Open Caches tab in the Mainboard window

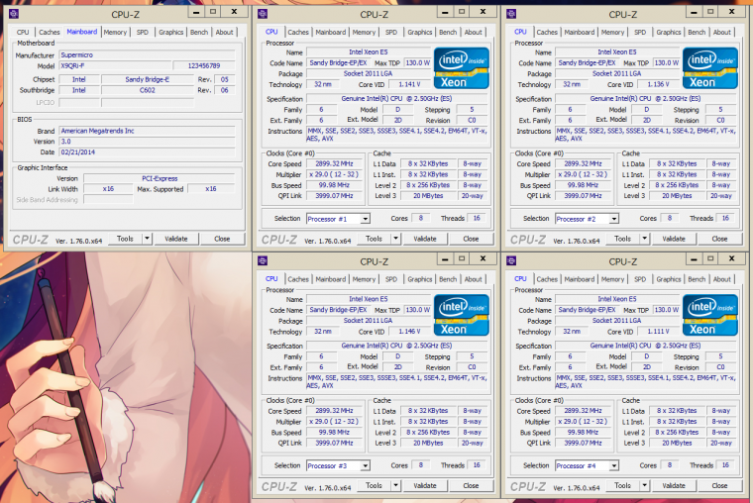coord(49,32)
